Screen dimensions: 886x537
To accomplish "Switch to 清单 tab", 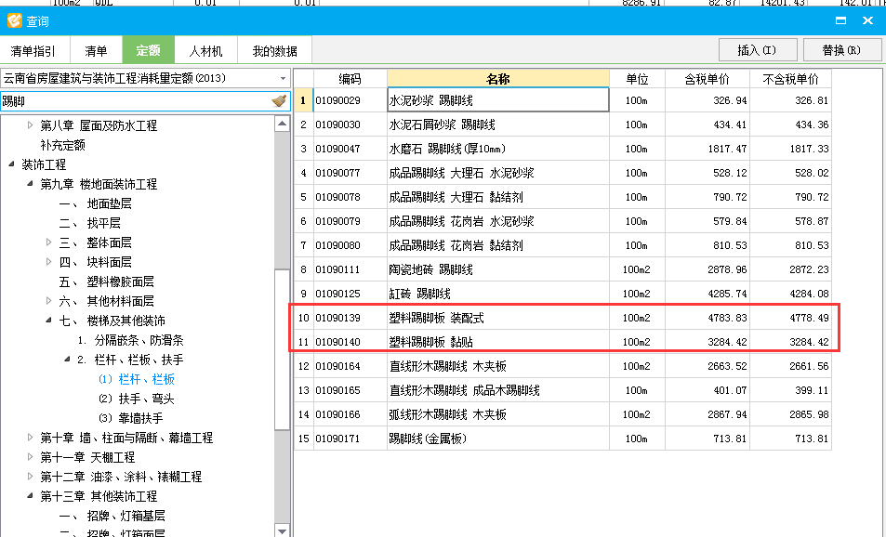I will (x=96, y=51).
